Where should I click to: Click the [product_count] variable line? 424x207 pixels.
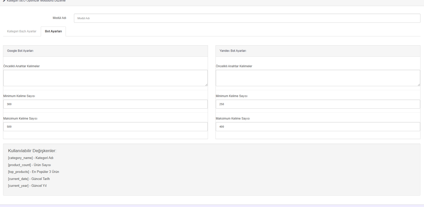29,165
